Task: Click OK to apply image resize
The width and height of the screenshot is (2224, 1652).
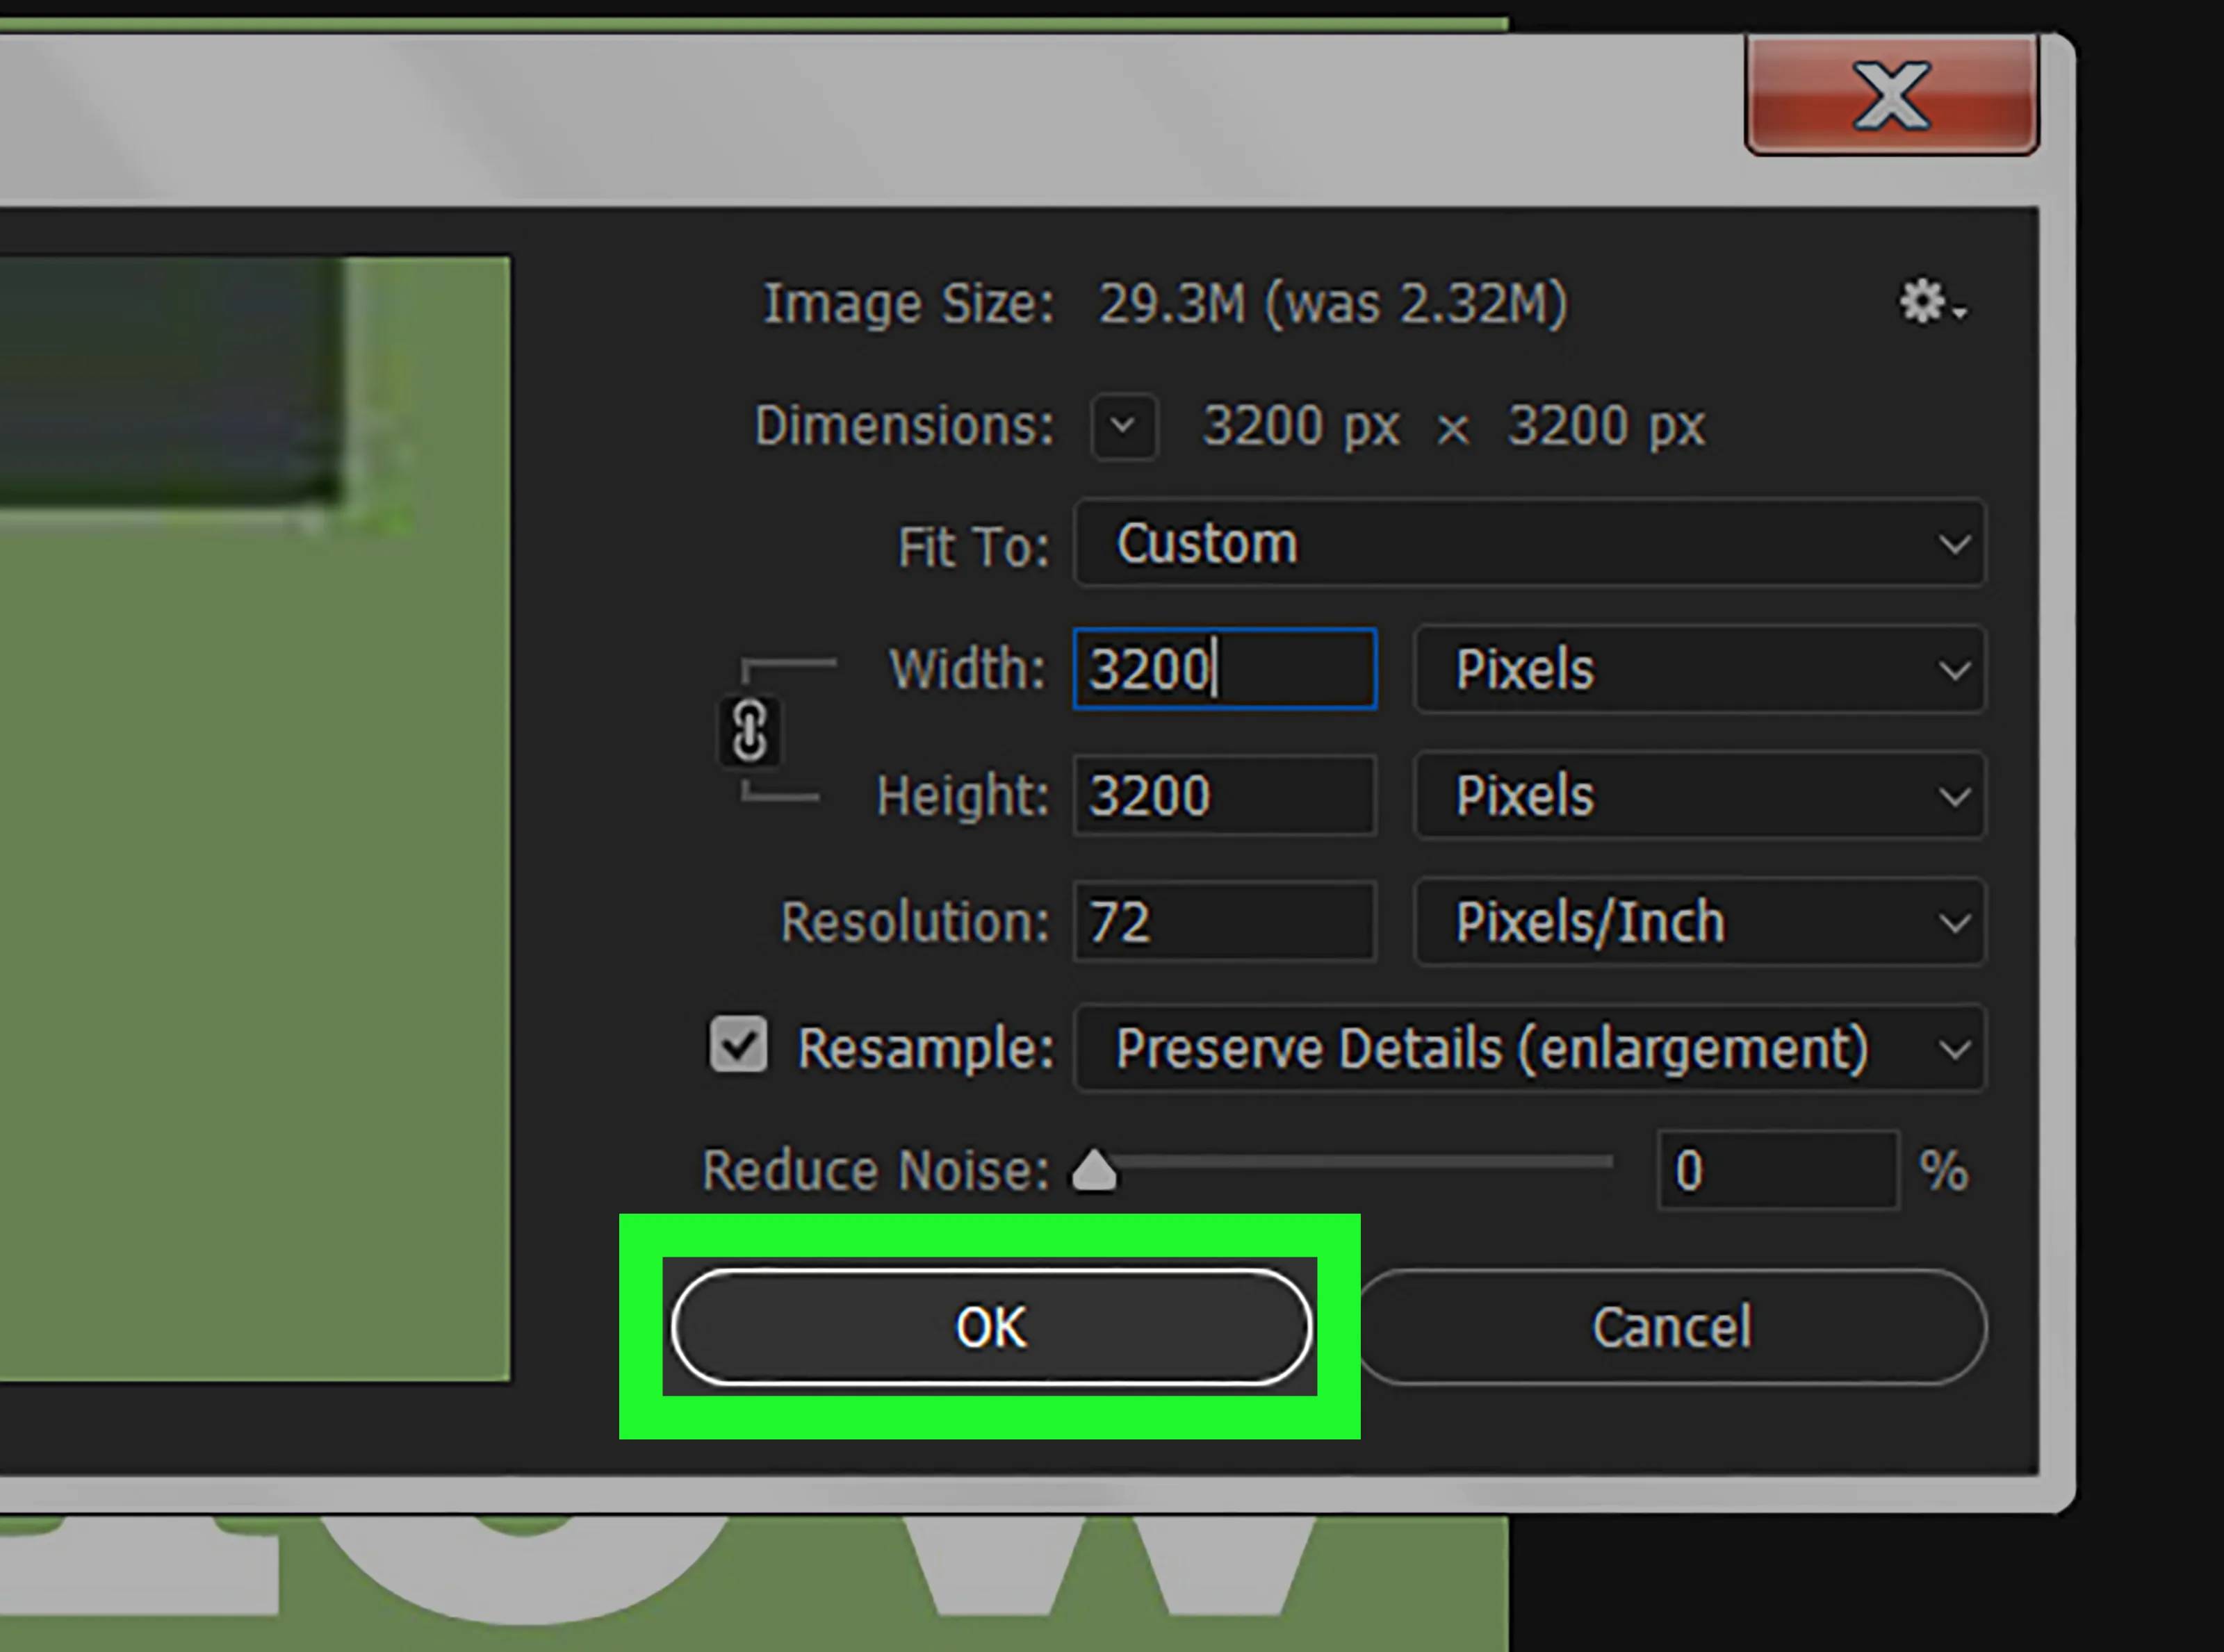Action: click(x=988, y=1325)
